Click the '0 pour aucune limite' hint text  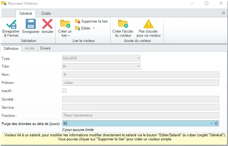78,130
